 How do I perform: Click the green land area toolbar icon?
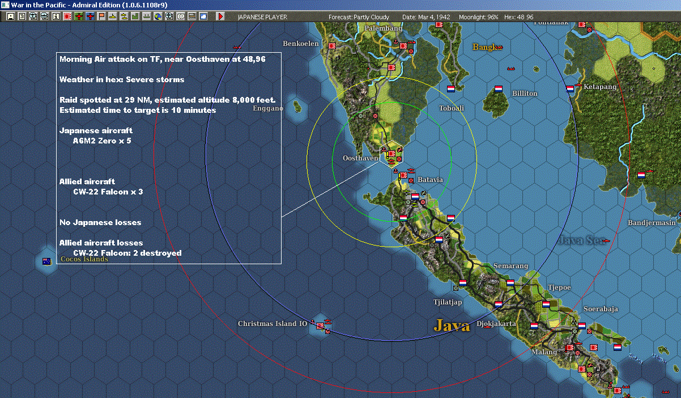(x=135, y=16)
